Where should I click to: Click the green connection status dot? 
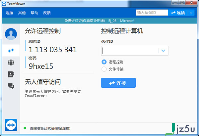pos(25,128)
